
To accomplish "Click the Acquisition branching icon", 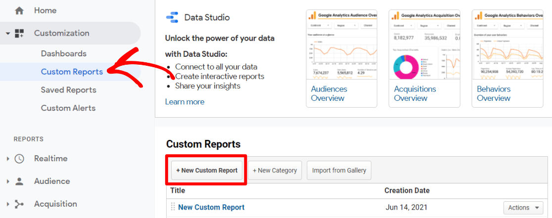I will coord(19,204).
